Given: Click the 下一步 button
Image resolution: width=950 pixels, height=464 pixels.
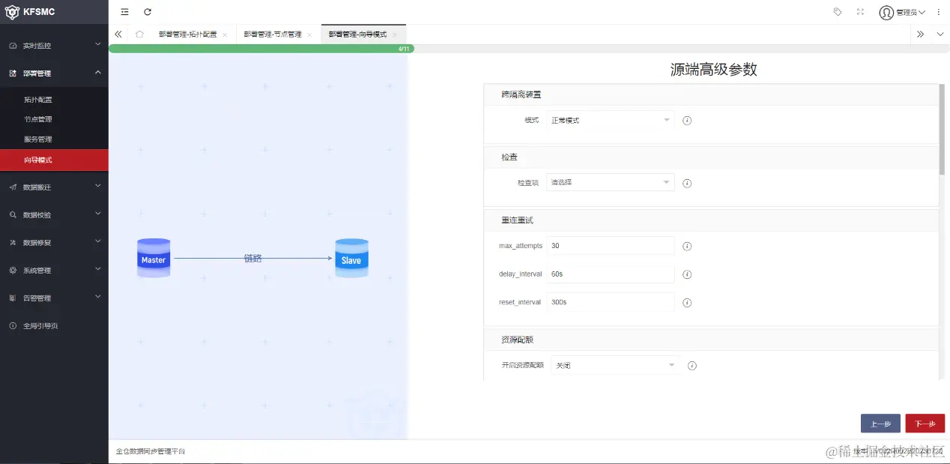Looking at the screenshot, I should pyautogui.click(x=925, y=424).
